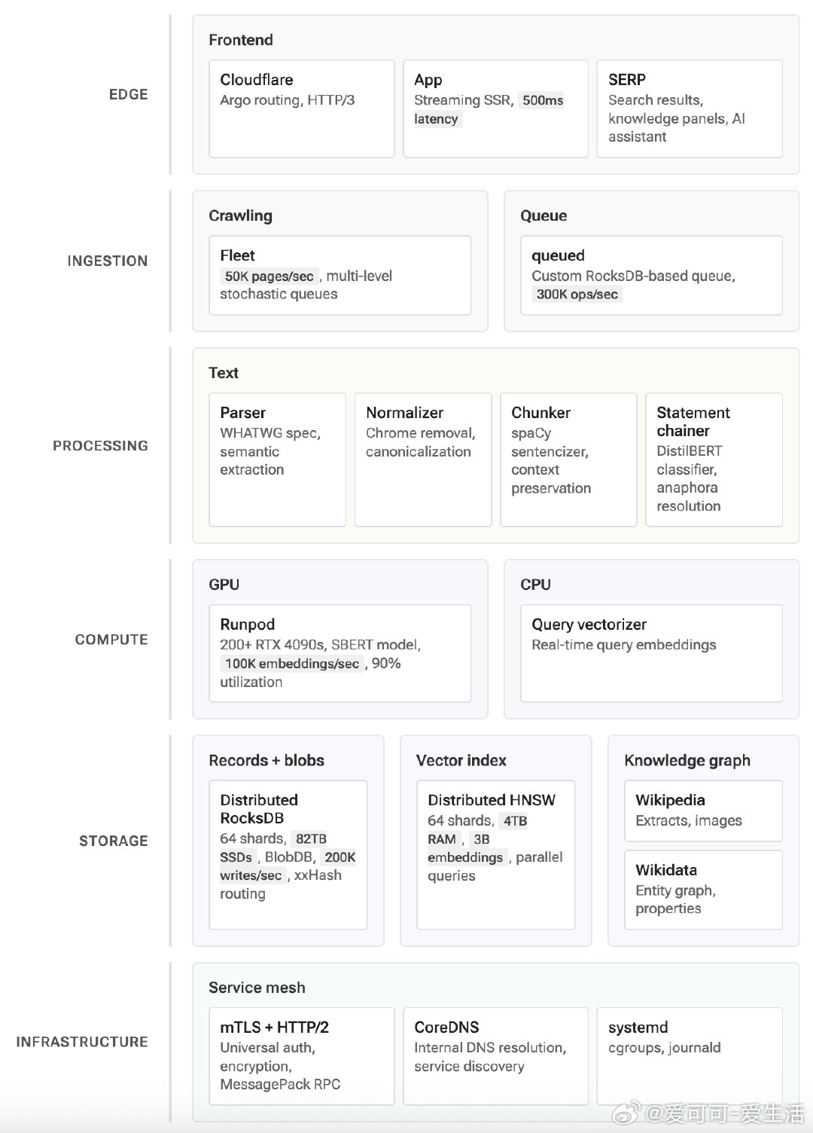Open the CoreDNS service discovery card

point(495,1057)
